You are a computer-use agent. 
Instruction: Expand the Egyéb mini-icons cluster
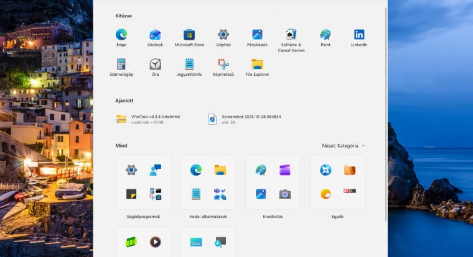(x=350, y=191)
